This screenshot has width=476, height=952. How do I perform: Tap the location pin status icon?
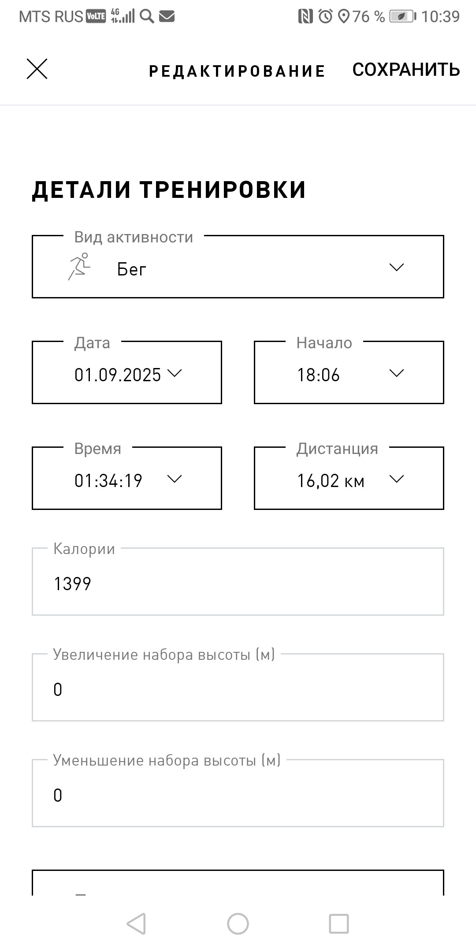point(343,16)
